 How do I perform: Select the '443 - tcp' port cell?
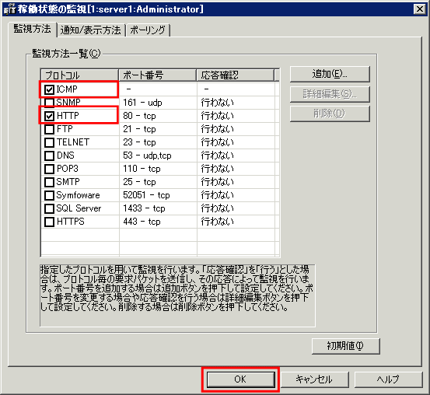tap(158, 222)
